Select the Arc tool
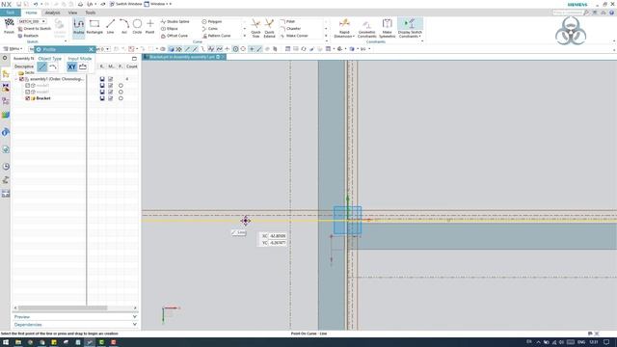The image size is (617, 347). [x=124, y=27]
